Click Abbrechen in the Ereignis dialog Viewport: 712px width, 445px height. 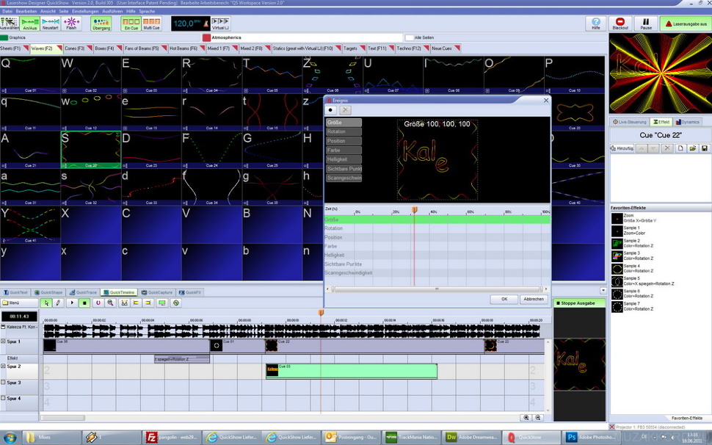(x=534, y=299)
